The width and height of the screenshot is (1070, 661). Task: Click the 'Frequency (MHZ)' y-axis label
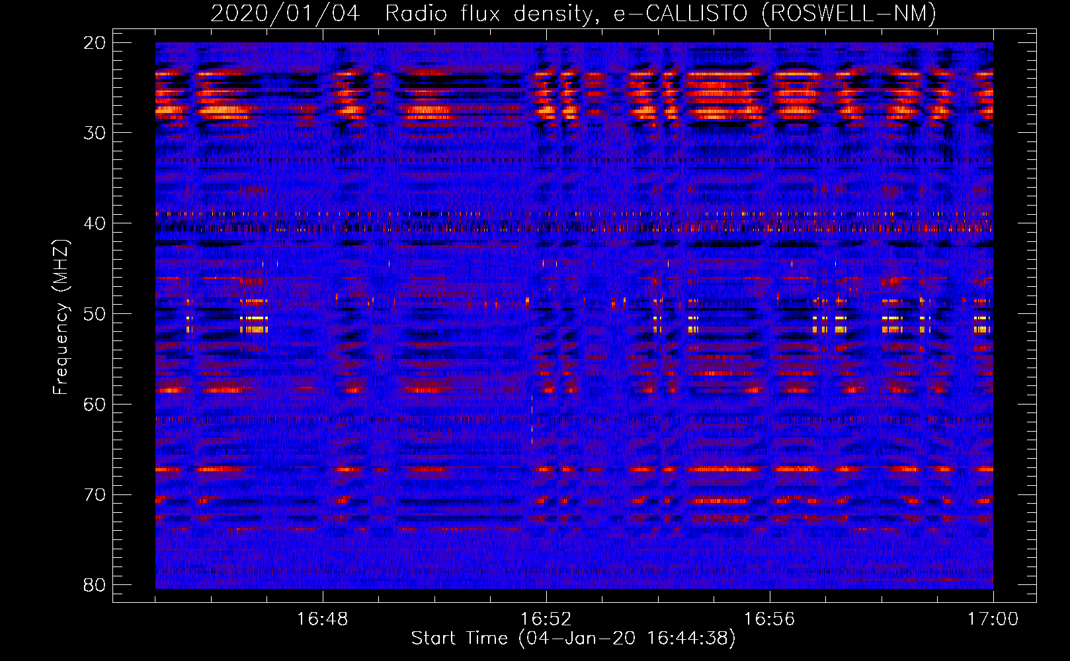point(60,317)
